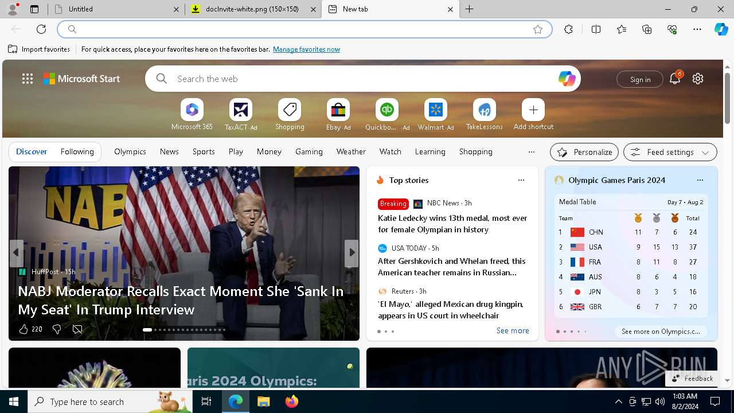Open TakeLessons shortcut tile

[485, 115]
